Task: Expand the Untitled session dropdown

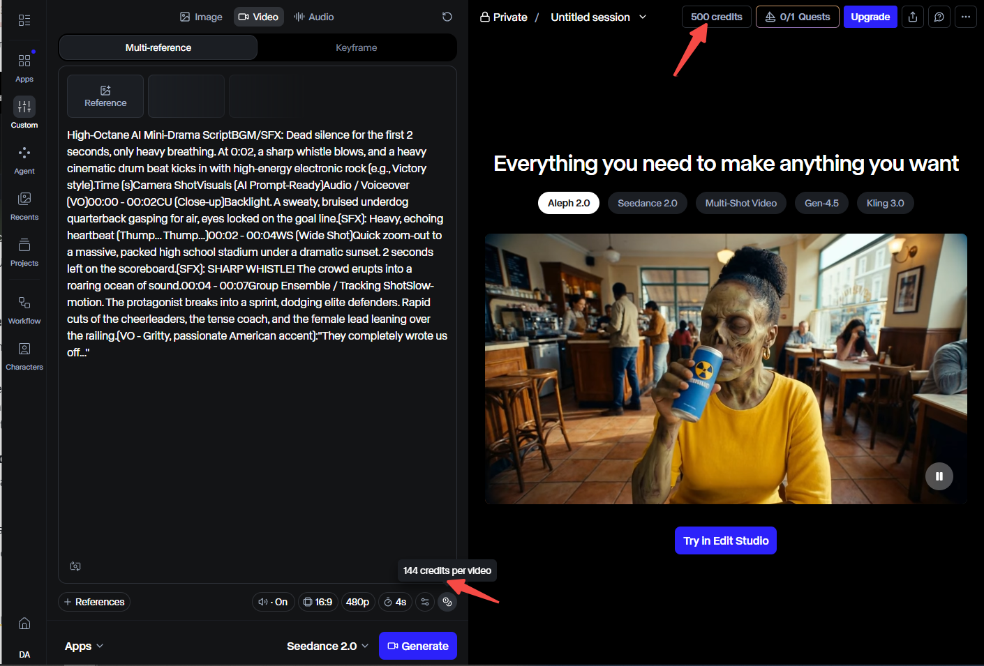Action: pos(599,17)
